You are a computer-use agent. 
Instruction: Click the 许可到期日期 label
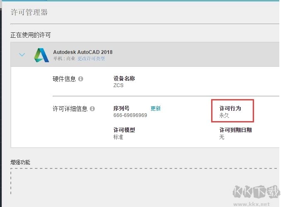tap(235, 130)
